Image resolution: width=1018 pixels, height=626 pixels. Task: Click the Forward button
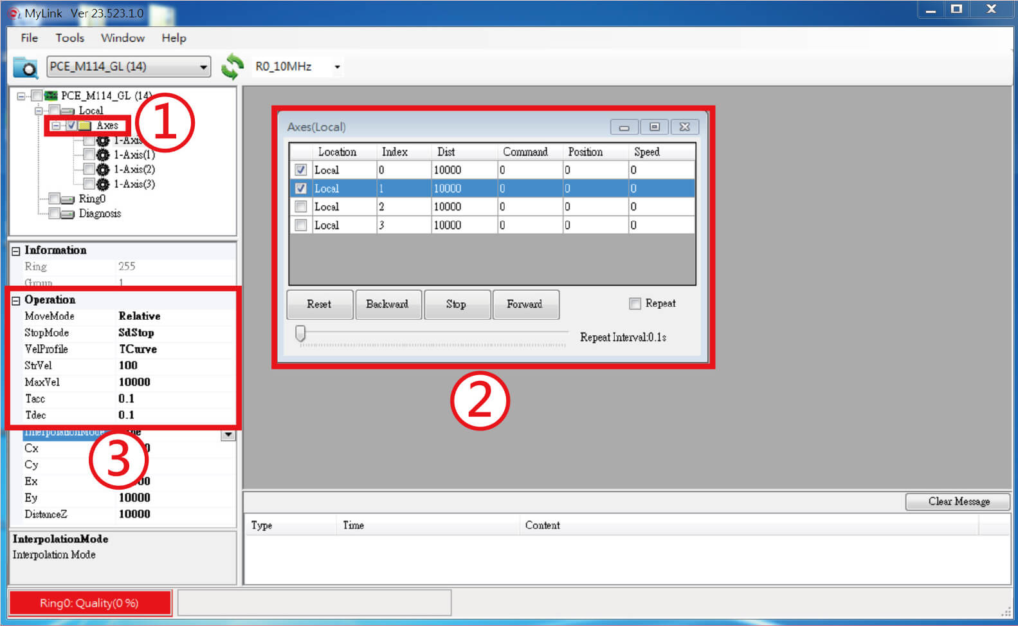click(525, 304)
